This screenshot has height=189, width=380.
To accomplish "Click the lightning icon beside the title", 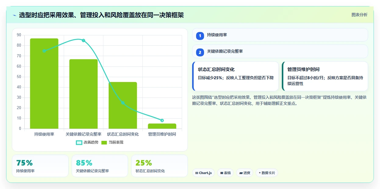I will point(15,15).
